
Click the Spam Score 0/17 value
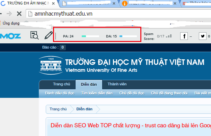(160, 36)
